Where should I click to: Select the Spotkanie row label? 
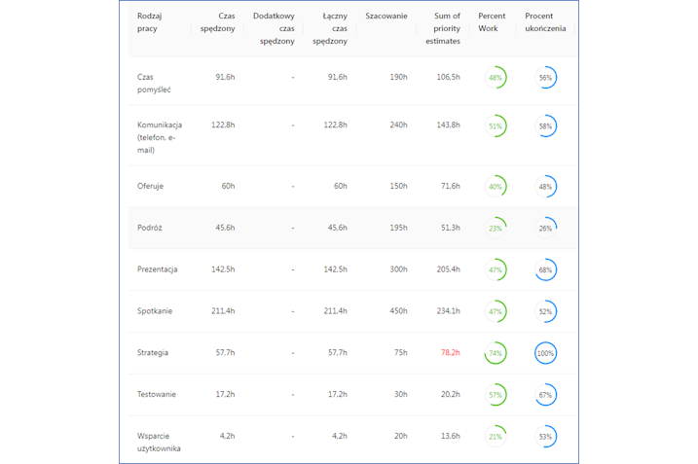155,311
